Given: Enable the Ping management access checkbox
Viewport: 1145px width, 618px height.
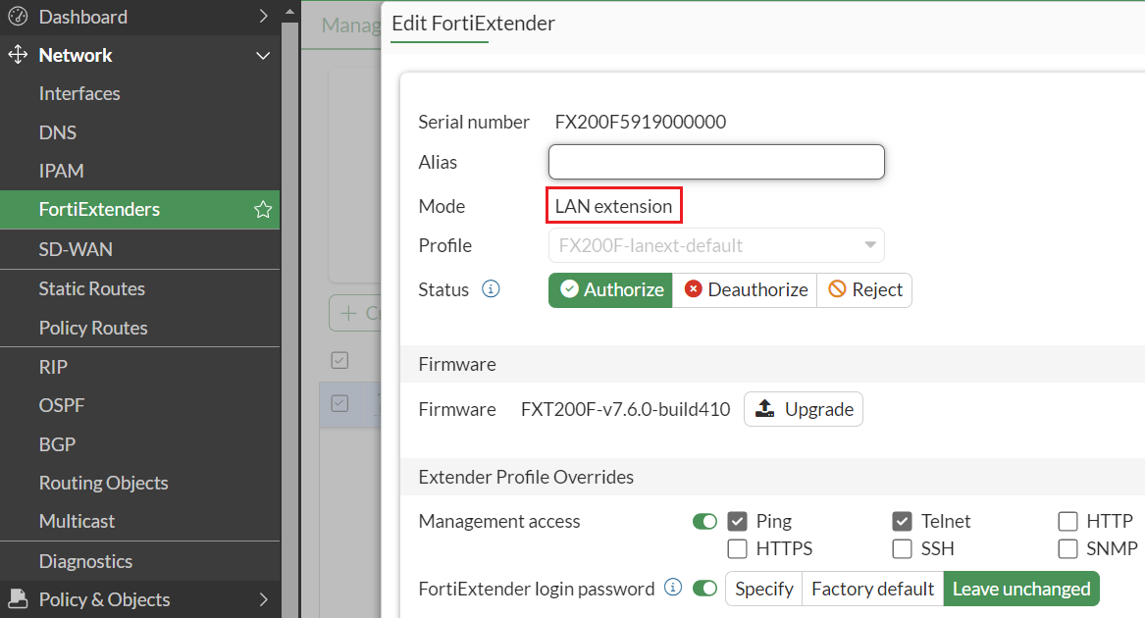Looking at the screenshot, I should coord(737,521).
